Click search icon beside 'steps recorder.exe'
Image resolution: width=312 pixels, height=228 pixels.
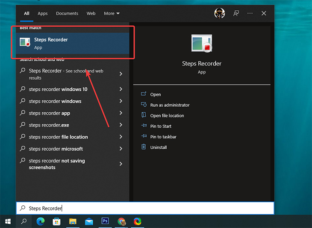pos(23,125)
